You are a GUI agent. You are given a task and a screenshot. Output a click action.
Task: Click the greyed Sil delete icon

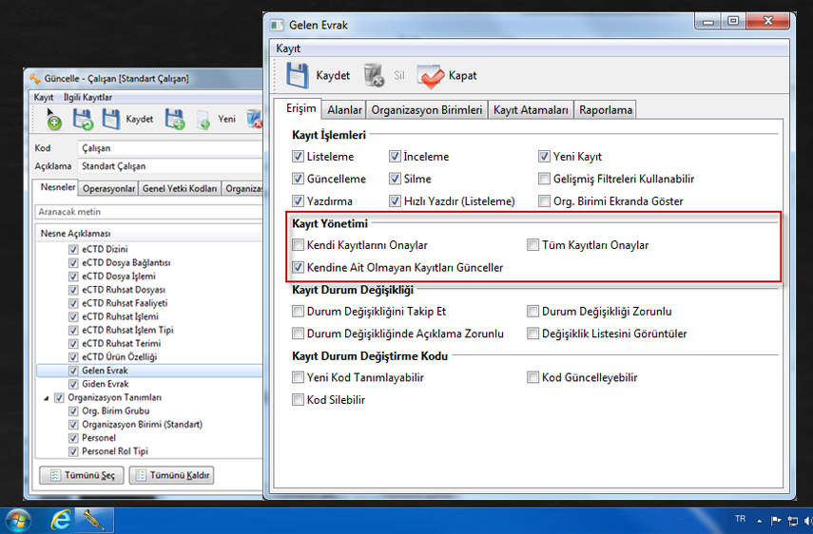374,76
